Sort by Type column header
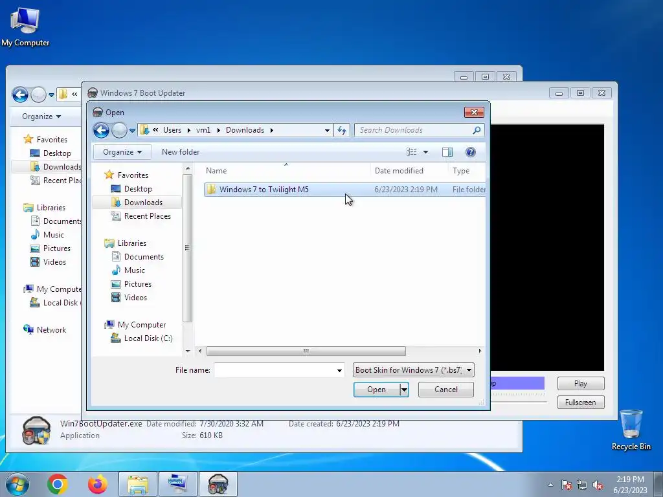This screenshot has height=497, width=663. (x=466, y=171)
